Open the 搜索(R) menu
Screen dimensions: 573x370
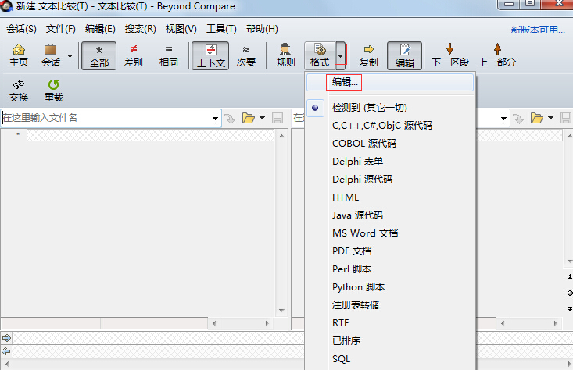point(141,28)
